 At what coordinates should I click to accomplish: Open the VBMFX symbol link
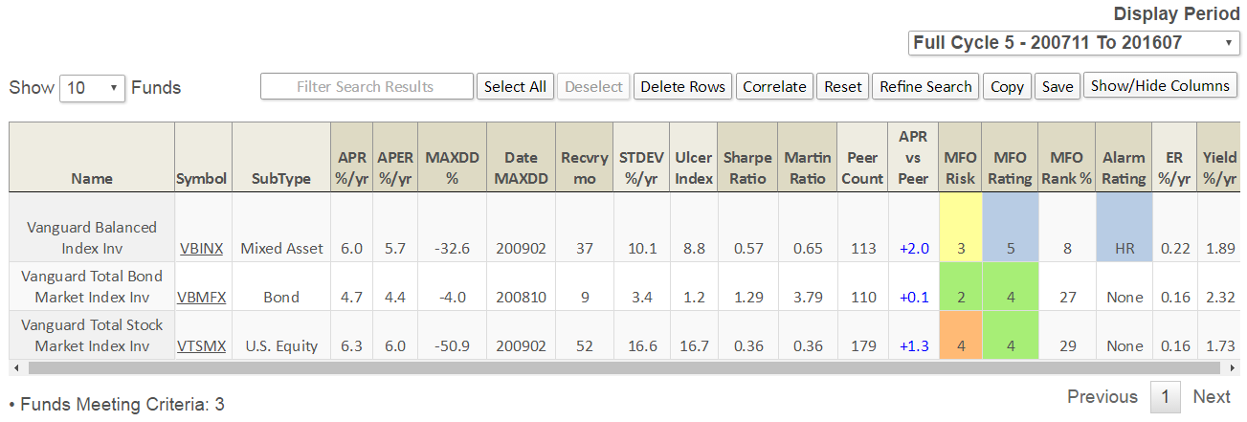point(202,298)
